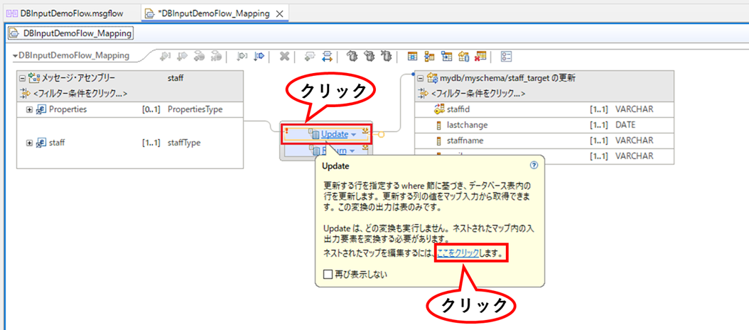The width and height of the screenshot is (749, 330).
Task: Click the staffType type label
Action: 184,143
